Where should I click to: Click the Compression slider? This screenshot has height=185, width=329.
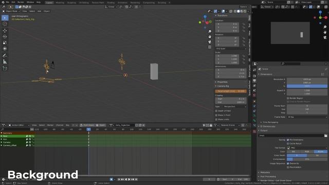pos(307,159)
